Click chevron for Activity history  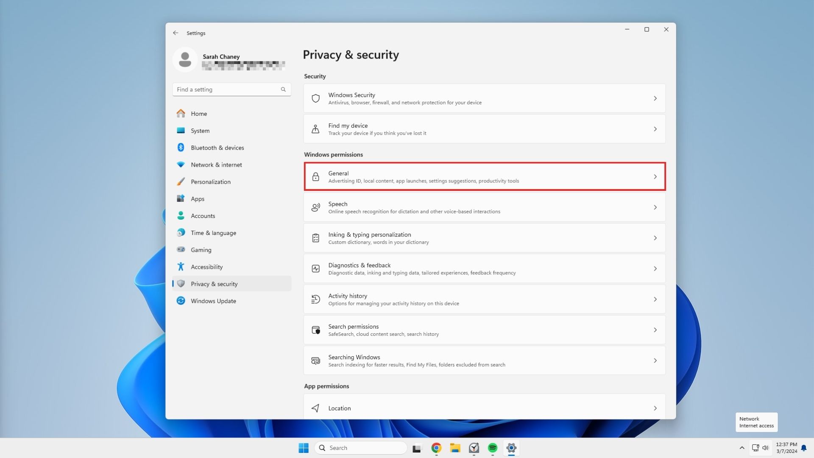[x=655, y=299]
